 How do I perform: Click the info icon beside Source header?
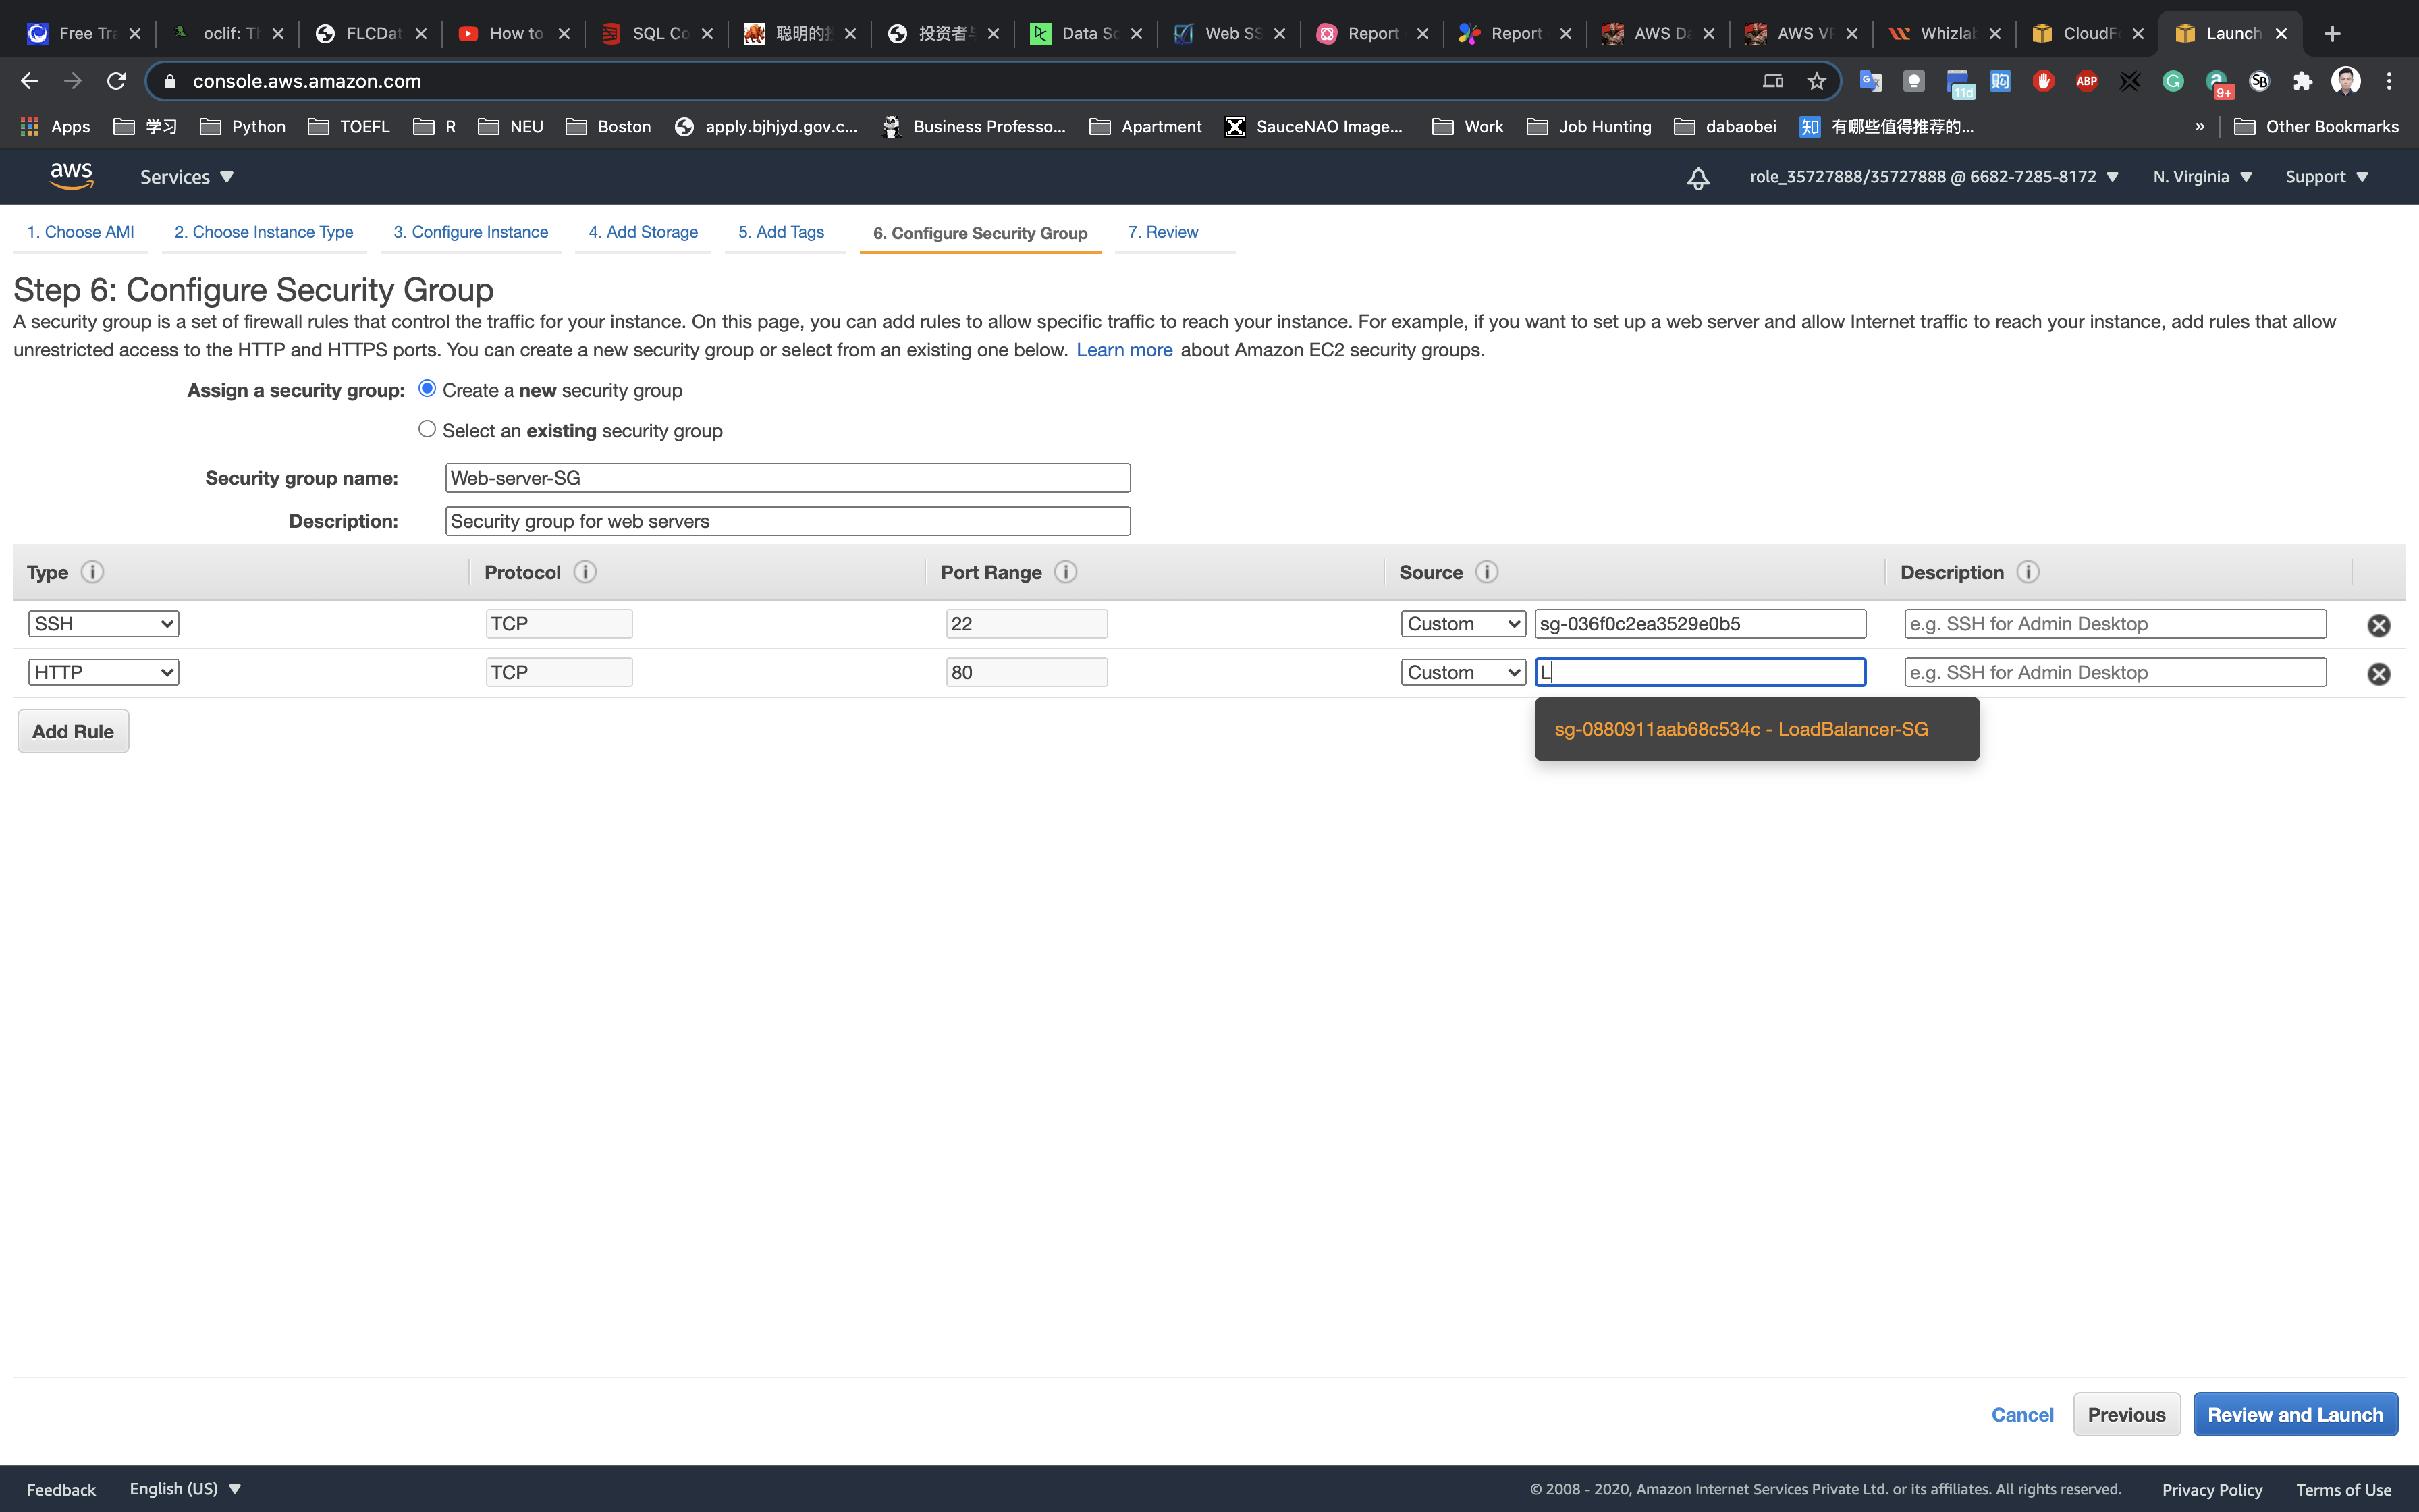(1486, 572)
